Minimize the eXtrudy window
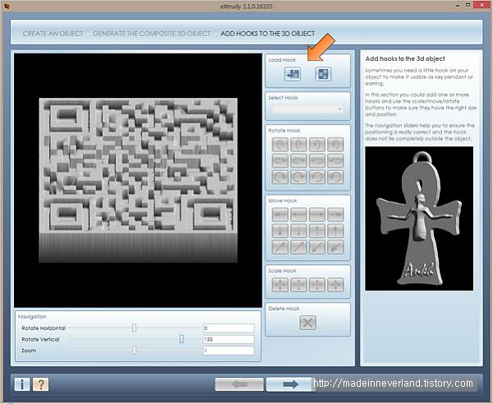The height and width of the screenshot is (404, 493). coord(458,6)
